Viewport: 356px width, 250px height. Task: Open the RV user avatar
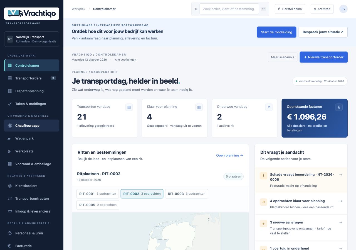click(x=343, y=9)
